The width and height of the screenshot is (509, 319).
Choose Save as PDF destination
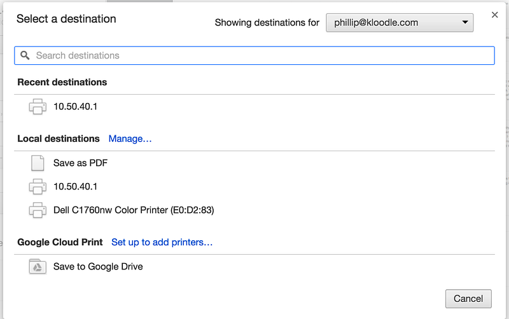point(80,163)
